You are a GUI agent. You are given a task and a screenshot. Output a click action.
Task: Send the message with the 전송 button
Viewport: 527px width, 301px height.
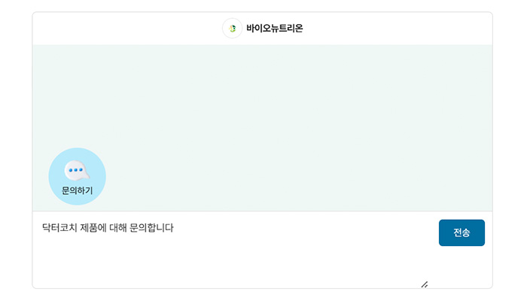[x=462, y=233]
